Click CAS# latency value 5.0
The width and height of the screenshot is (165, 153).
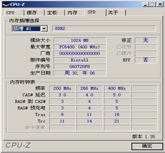pyautogui.click(x=117, y=95)
